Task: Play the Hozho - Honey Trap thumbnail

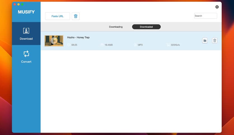Action: tap(54, 41)
